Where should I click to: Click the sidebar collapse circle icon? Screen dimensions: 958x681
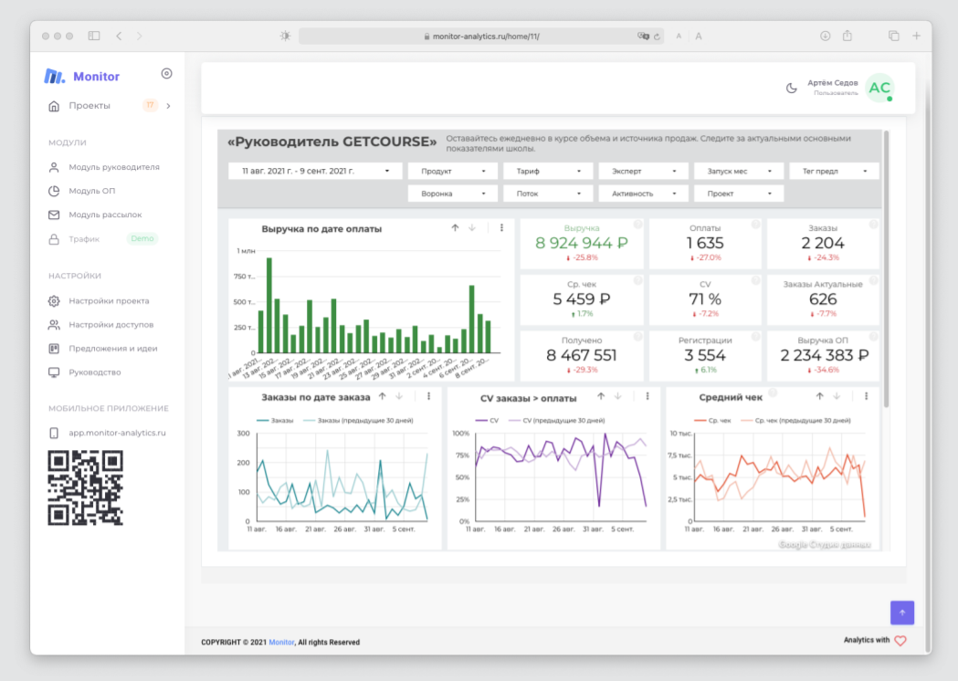point(166,73)
